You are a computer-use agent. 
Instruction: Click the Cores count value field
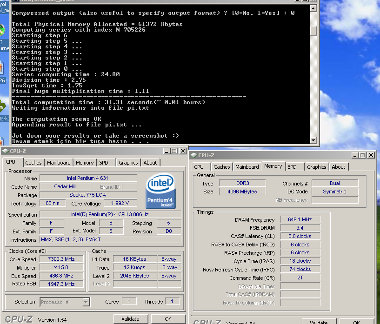(129, 302)
